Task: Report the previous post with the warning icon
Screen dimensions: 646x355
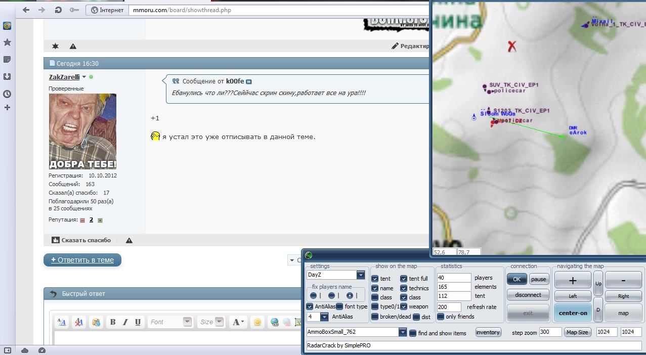Action: (x=73, y=46)
